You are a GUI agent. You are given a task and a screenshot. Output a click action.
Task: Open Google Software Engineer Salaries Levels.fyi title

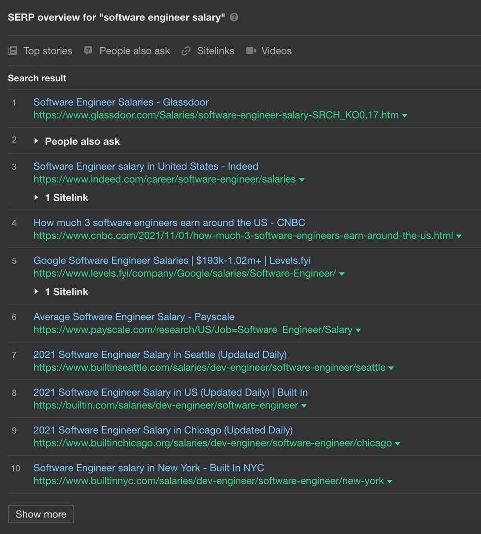coord(172,260)
